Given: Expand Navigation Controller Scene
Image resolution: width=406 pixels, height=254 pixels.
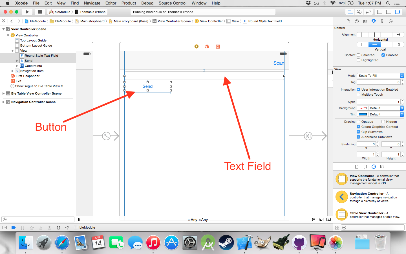Looking at the screenshot, I should pyautogui.click(x=3, y=102).
